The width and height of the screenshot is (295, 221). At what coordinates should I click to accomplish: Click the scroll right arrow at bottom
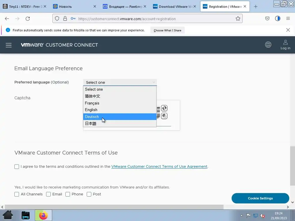click(288, 207)
